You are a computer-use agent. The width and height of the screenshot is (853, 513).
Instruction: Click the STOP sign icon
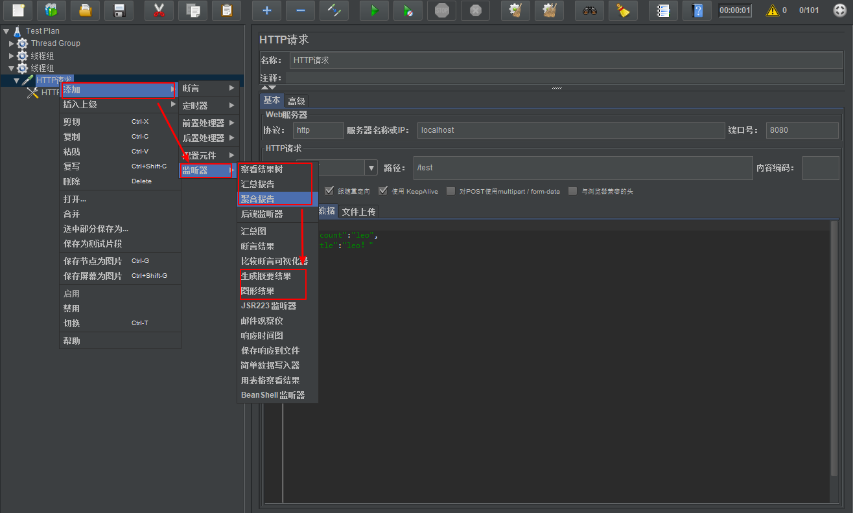tap(441, 10)
